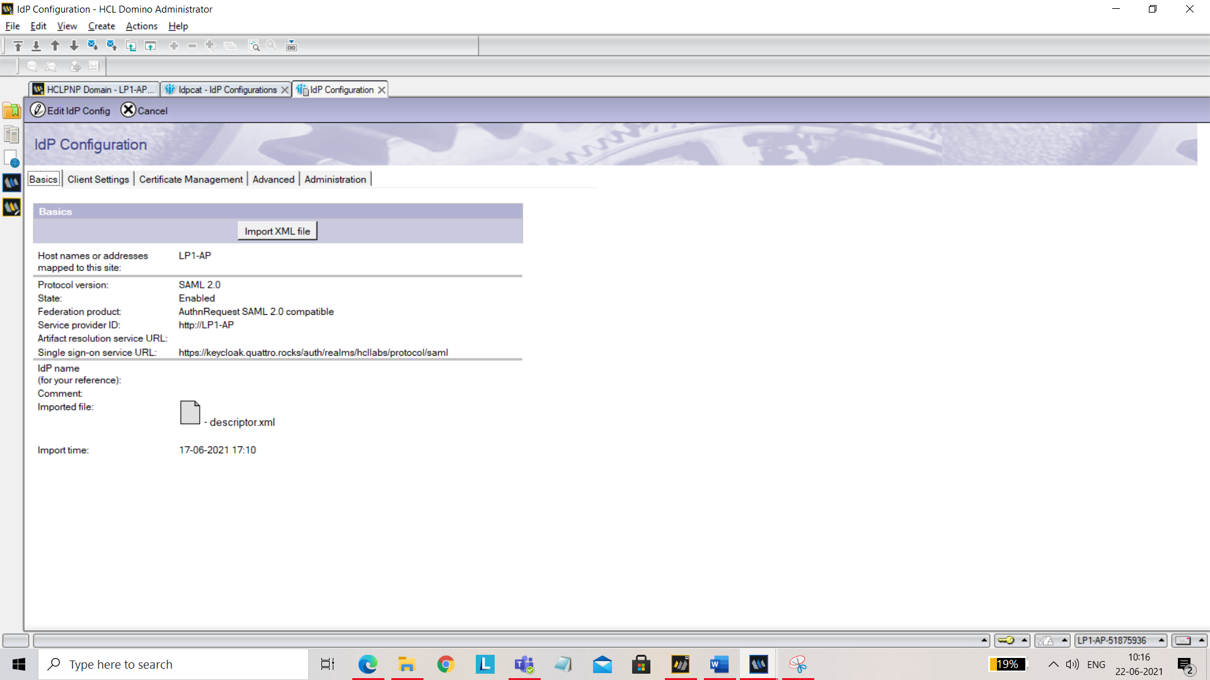Image resolution: width=1210 pixels, height=680 pixels.
Task: Click the Host names input field
Action: [267, 255]
